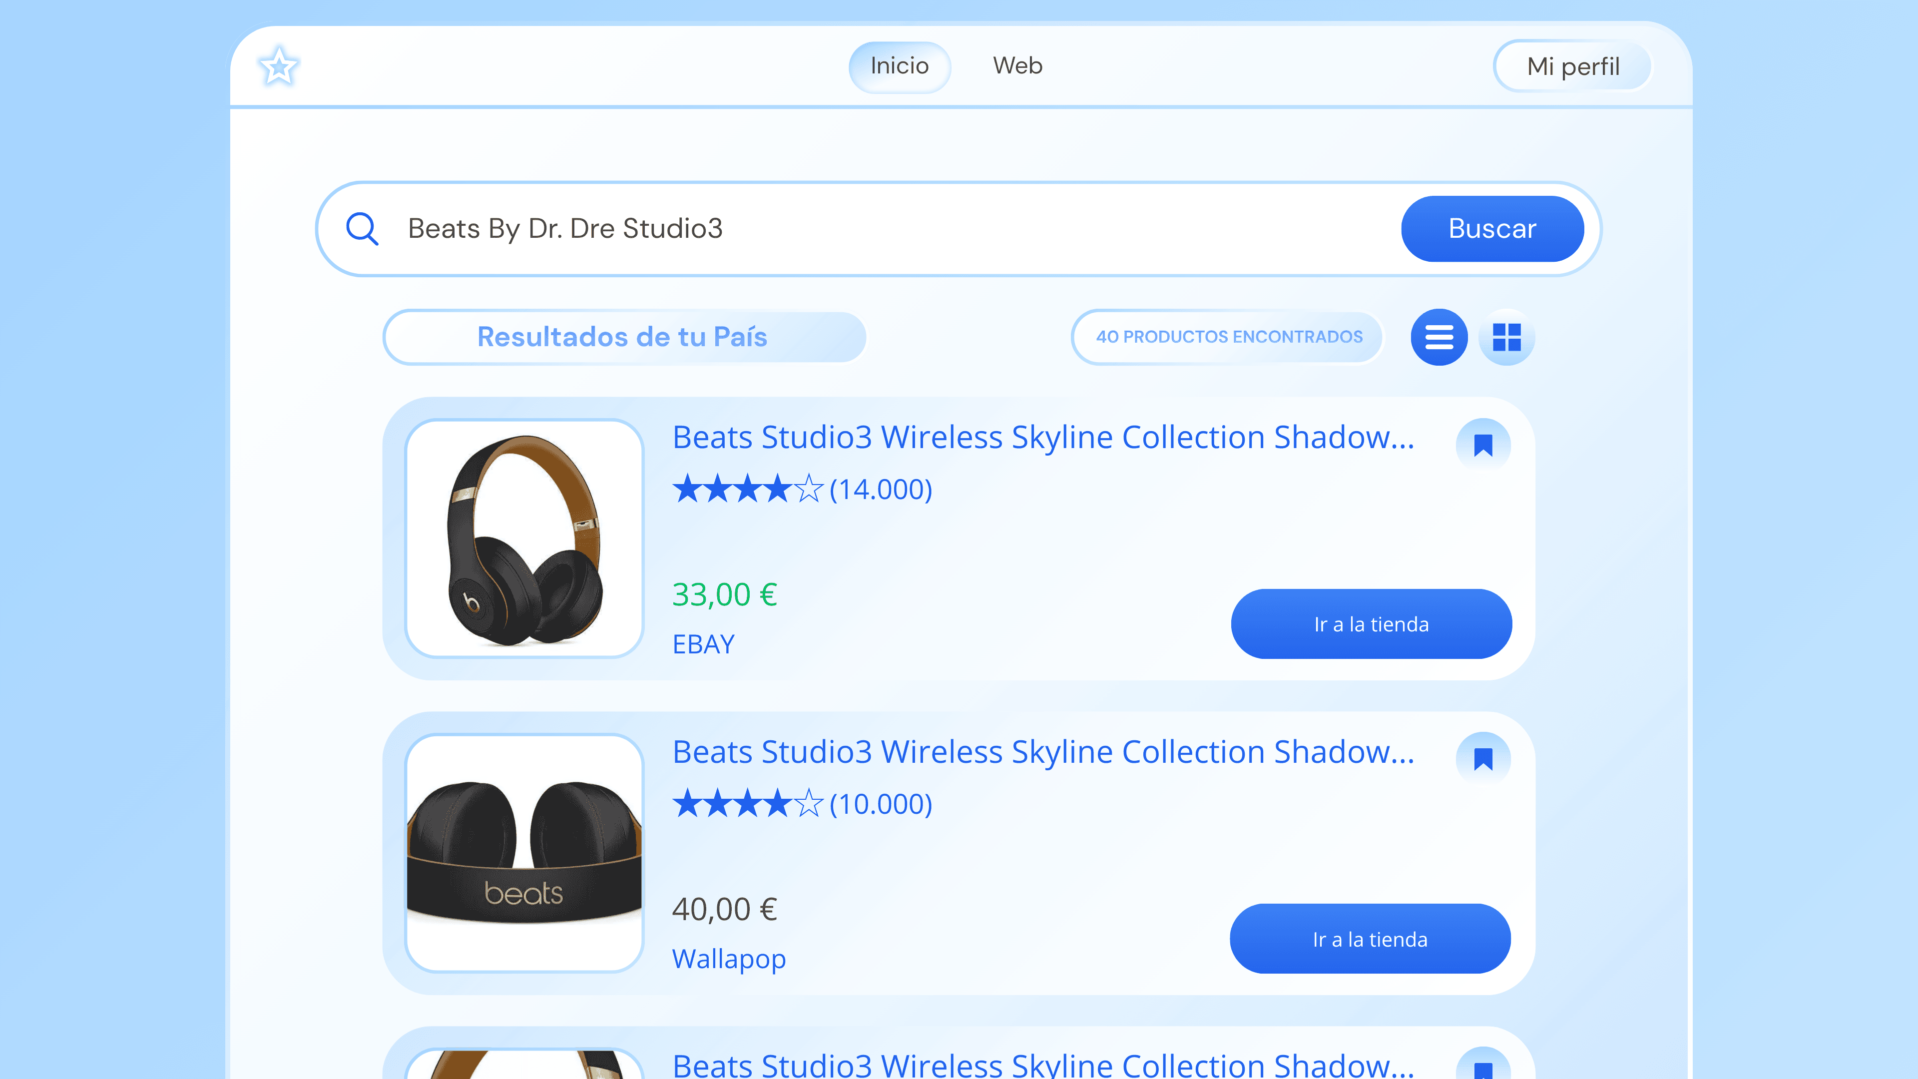This screenshot has height=1079, width=1918.
Task: Click the first product title link
Action: (1042, 437)
